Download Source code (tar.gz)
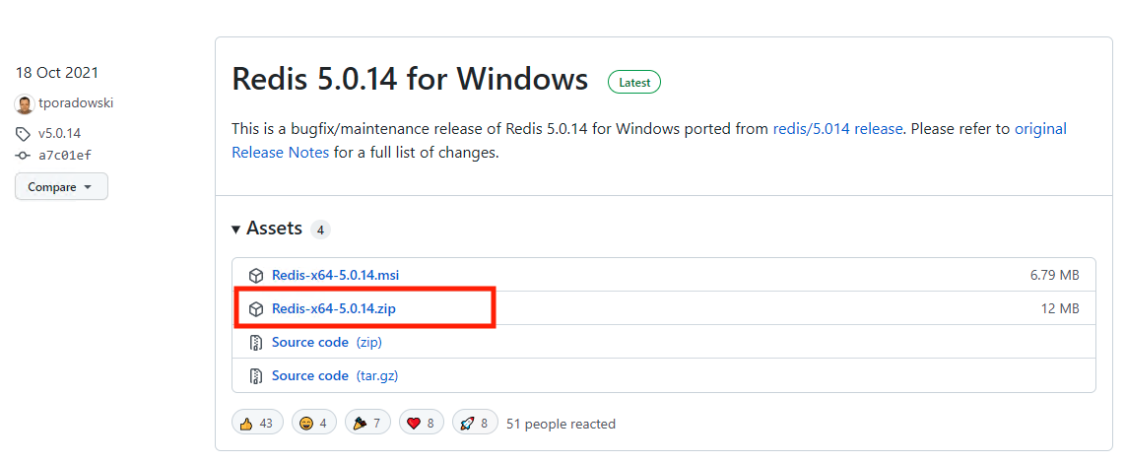 coord(334,376)
